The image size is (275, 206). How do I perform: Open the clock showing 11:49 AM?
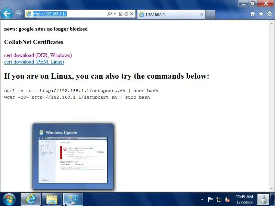tap(244, 199)
